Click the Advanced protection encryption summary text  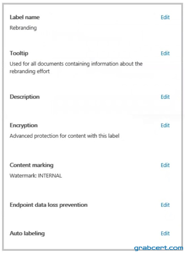(x=64, y=136)
